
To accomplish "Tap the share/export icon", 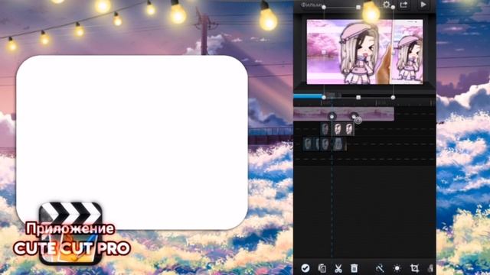I will click(x=403, y=5).
